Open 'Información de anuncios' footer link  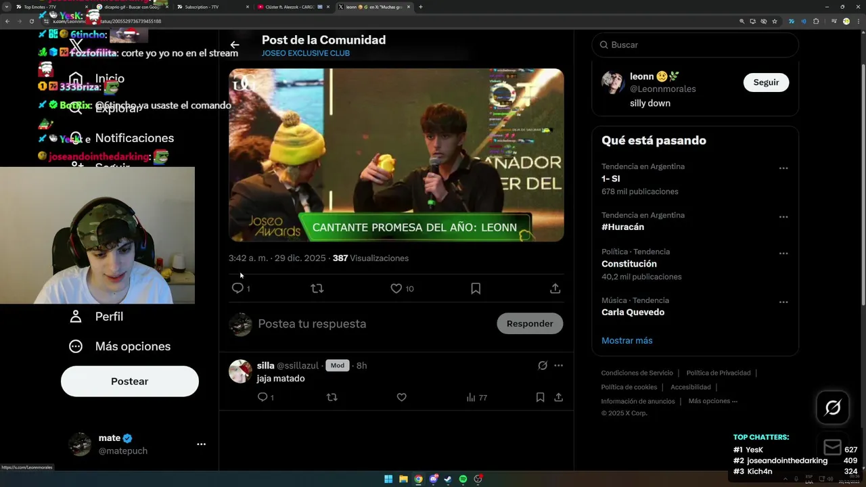pos(638,401)
